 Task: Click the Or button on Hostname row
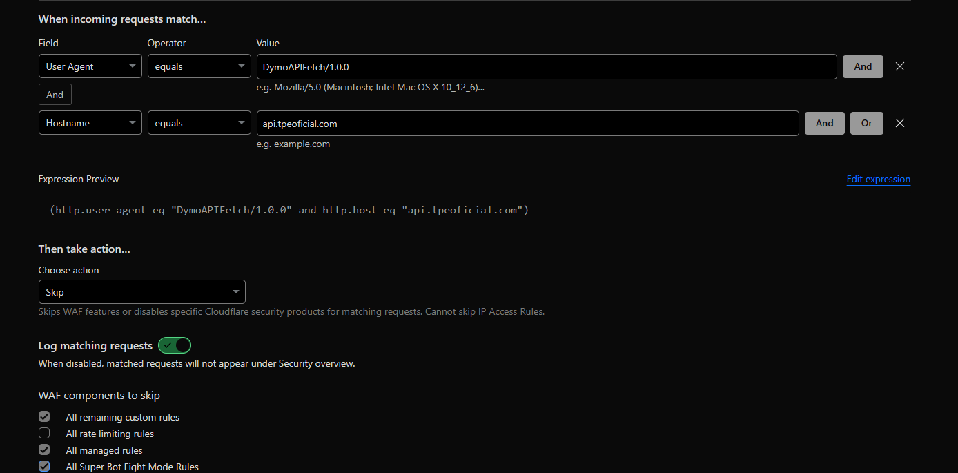[866, 123]
